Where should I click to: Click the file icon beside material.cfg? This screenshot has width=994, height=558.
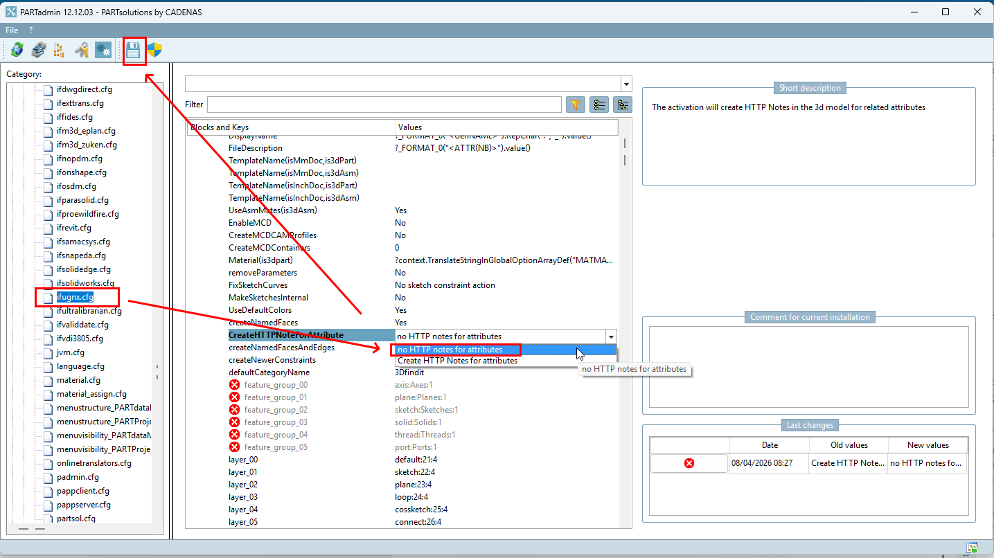coord(48,380)
